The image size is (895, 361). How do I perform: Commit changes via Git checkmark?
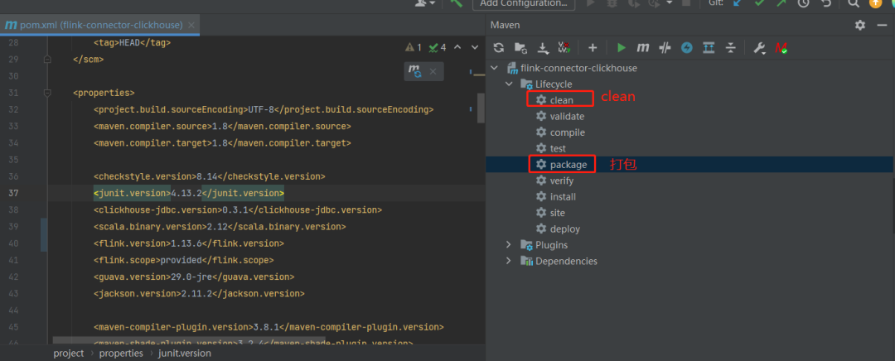coord(760,2)
